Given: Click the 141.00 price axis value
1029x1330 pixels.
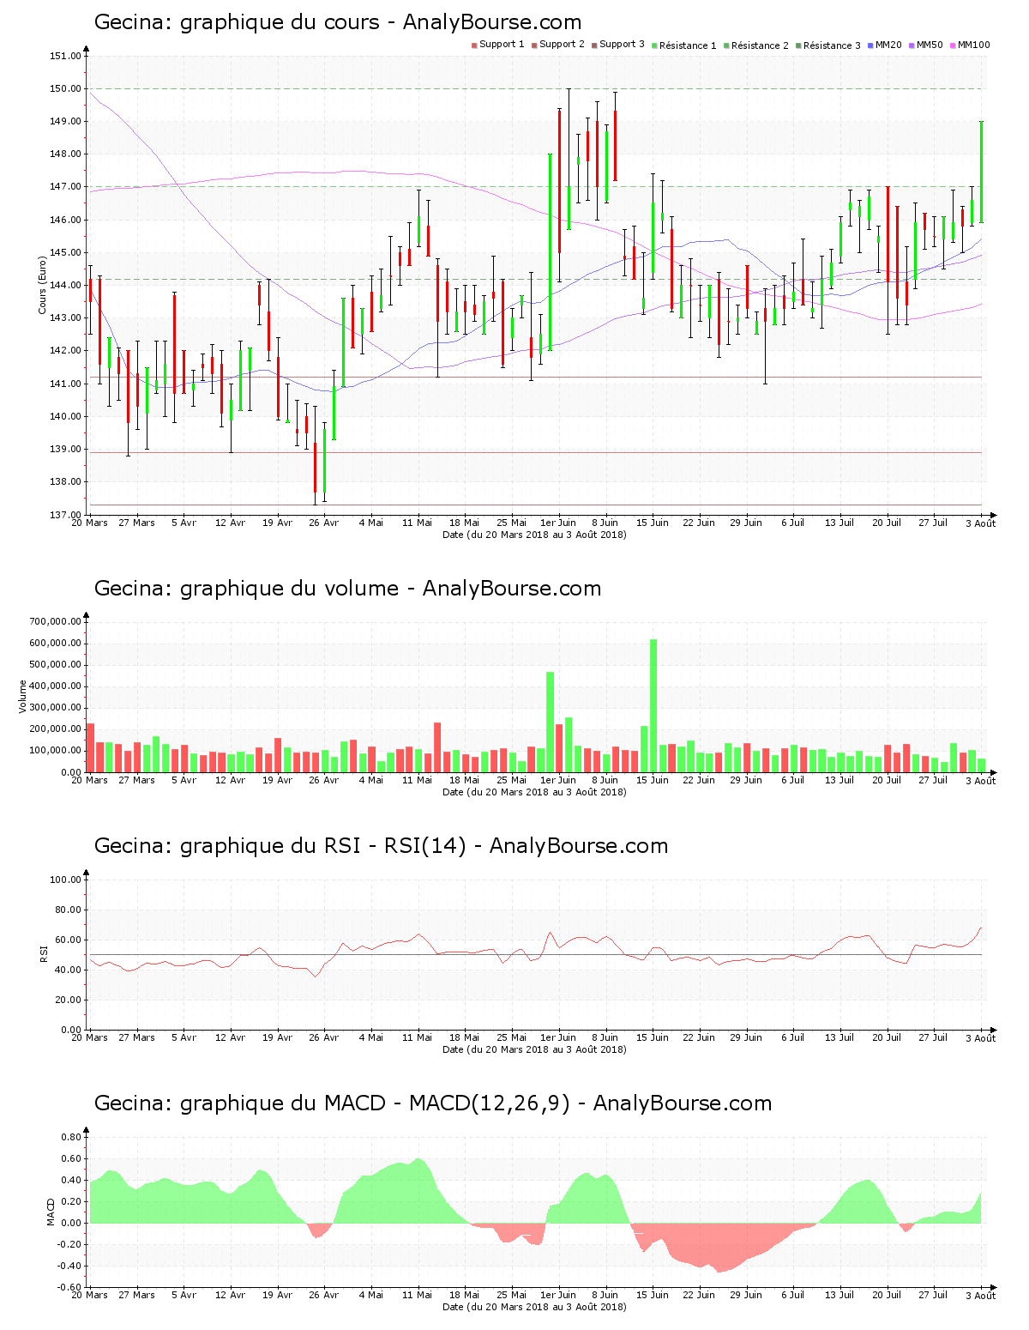Looking at the screenshot, I should click(x=66, y=384).
